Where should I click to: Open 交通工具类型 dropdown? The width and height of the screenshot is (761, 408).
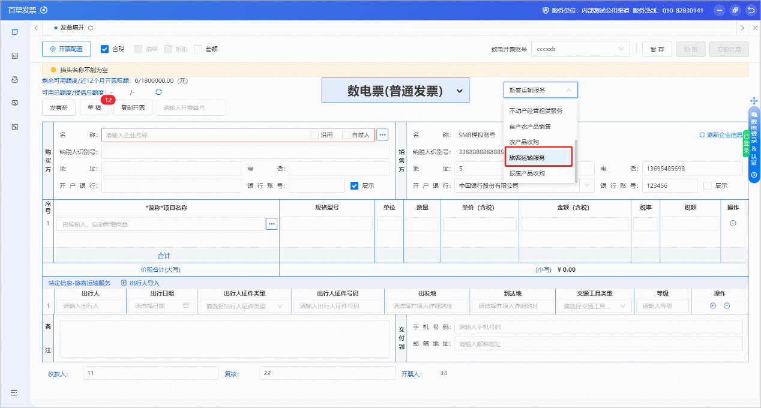click(594, 305)
